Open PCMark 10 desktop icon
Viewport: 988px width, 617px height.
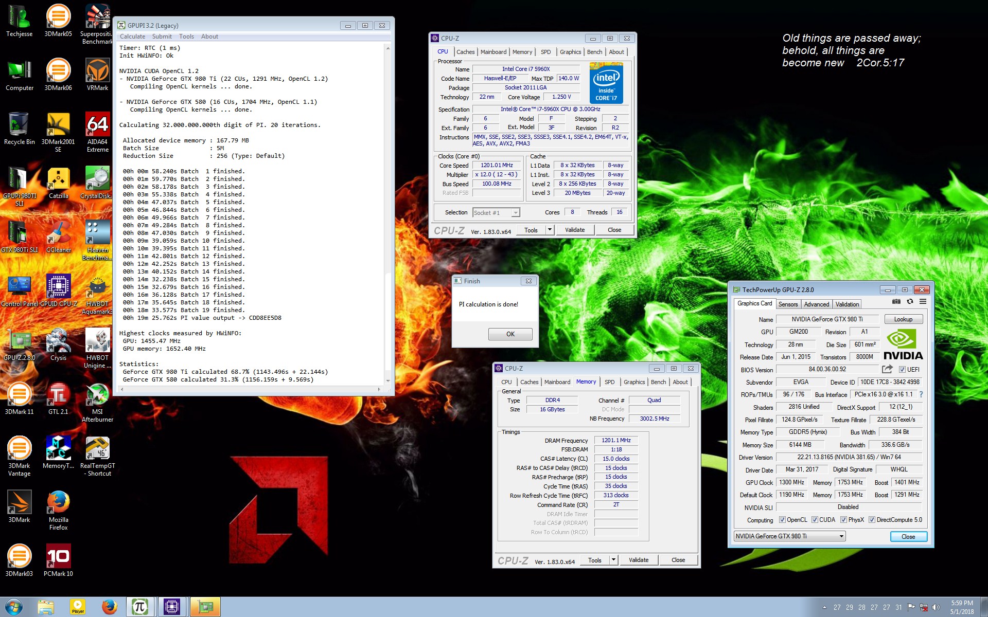pos(58,560)
